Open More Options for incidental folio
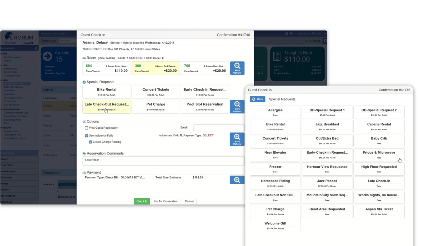This screenshot has height=246, width=421. [237, 139]
